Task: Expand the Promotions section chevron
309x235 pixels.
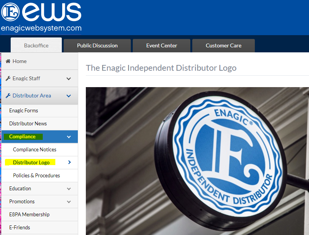Action: pos(69,202)
